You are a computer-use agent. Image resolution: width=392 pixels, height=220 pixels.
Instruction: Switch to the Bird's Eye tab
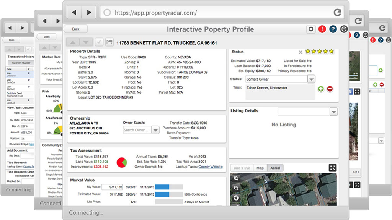pyautogui.click(x=242, y=168)
